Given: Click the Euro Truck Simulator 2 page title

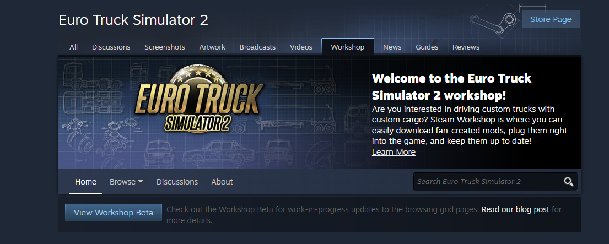Looking at the screenshot, I should (x=133, y=20).
